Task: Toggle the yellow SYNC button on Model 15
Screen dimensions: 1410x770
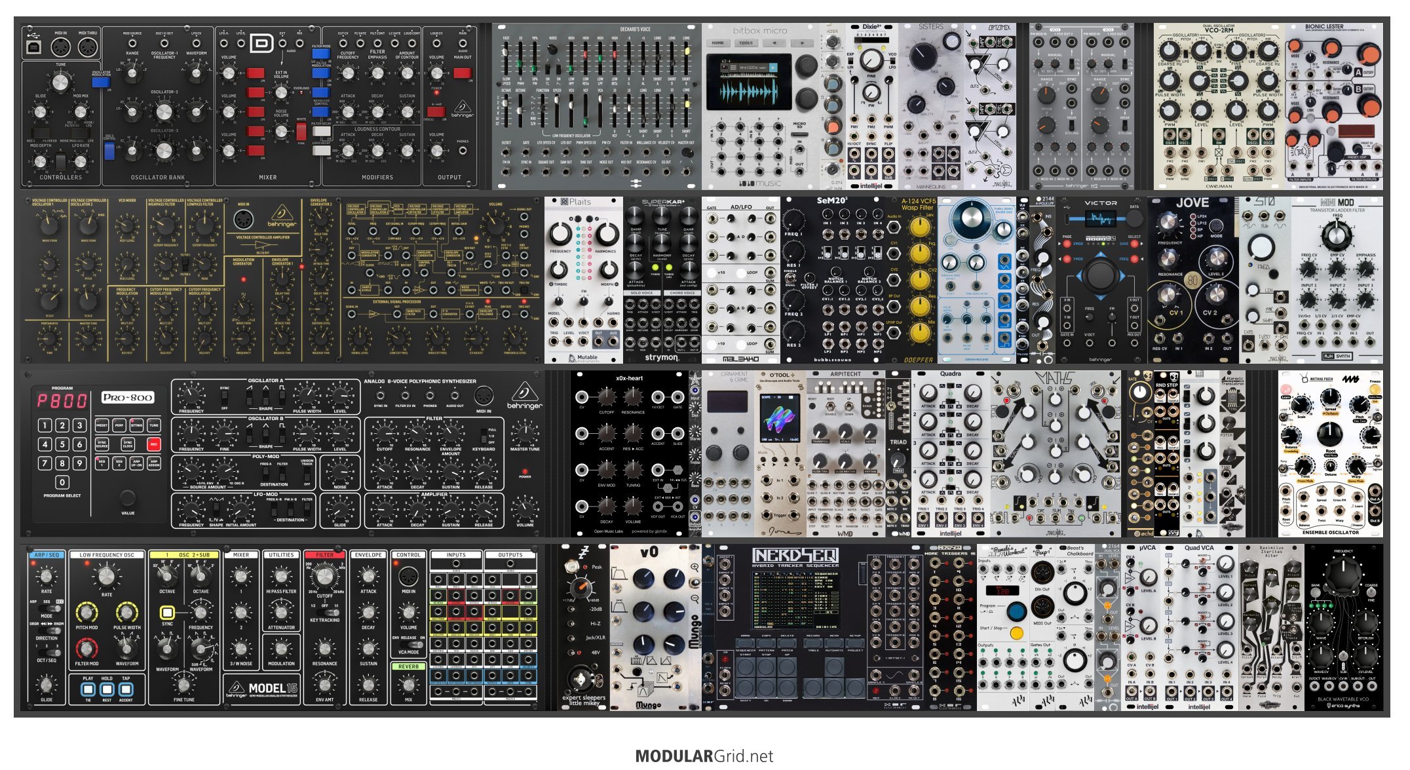Action: click(167, 612)
